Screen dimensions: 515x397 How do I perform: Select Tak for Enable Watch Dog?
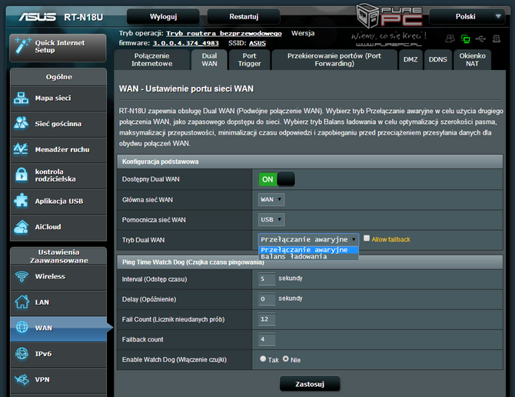[263, 359]
